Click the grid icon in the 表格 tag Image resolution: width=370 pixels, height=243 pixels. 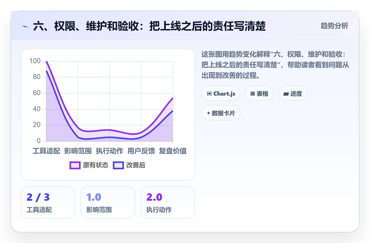click(x=253, y=94)
